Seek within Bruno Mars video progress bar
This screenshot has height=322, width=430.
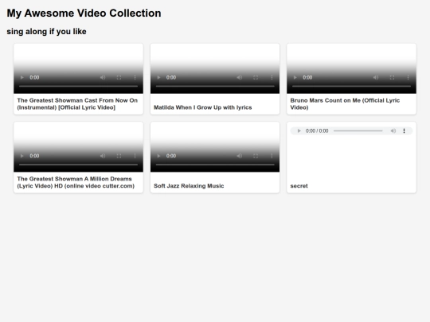352,86
